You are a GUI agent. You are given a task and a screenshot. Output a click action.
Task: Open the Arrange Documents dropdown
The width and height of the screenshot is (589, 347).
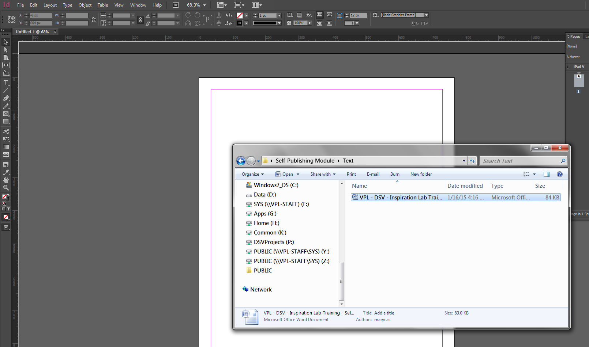click(257, 5)
